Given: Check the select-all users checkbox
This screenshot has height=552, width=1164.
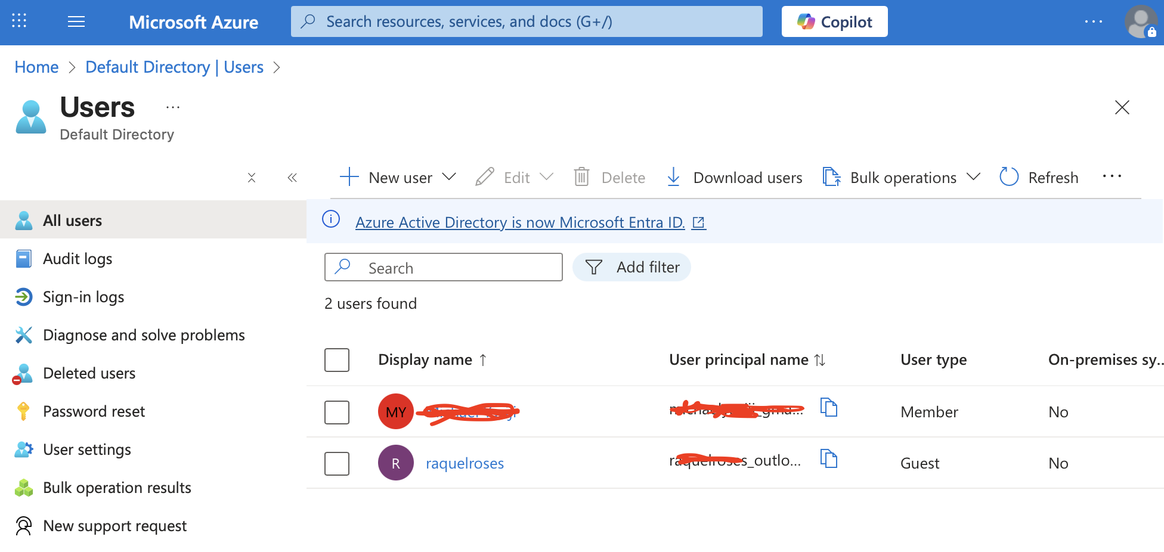Looking at the screenshot, I should pos(337,359).
